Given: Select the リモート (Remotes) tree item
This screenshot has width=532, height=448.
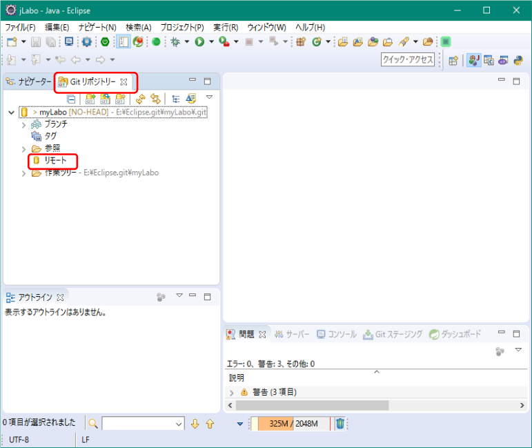Looking at the screenshot, I should pyautogui.click(x=50, y=160).
